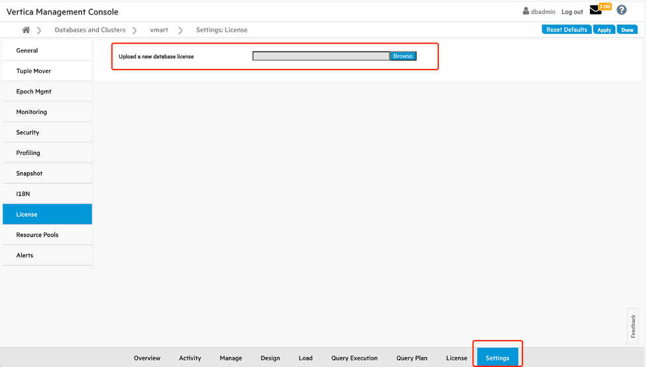Click the Vertica Management Console title

coord(62,12)
